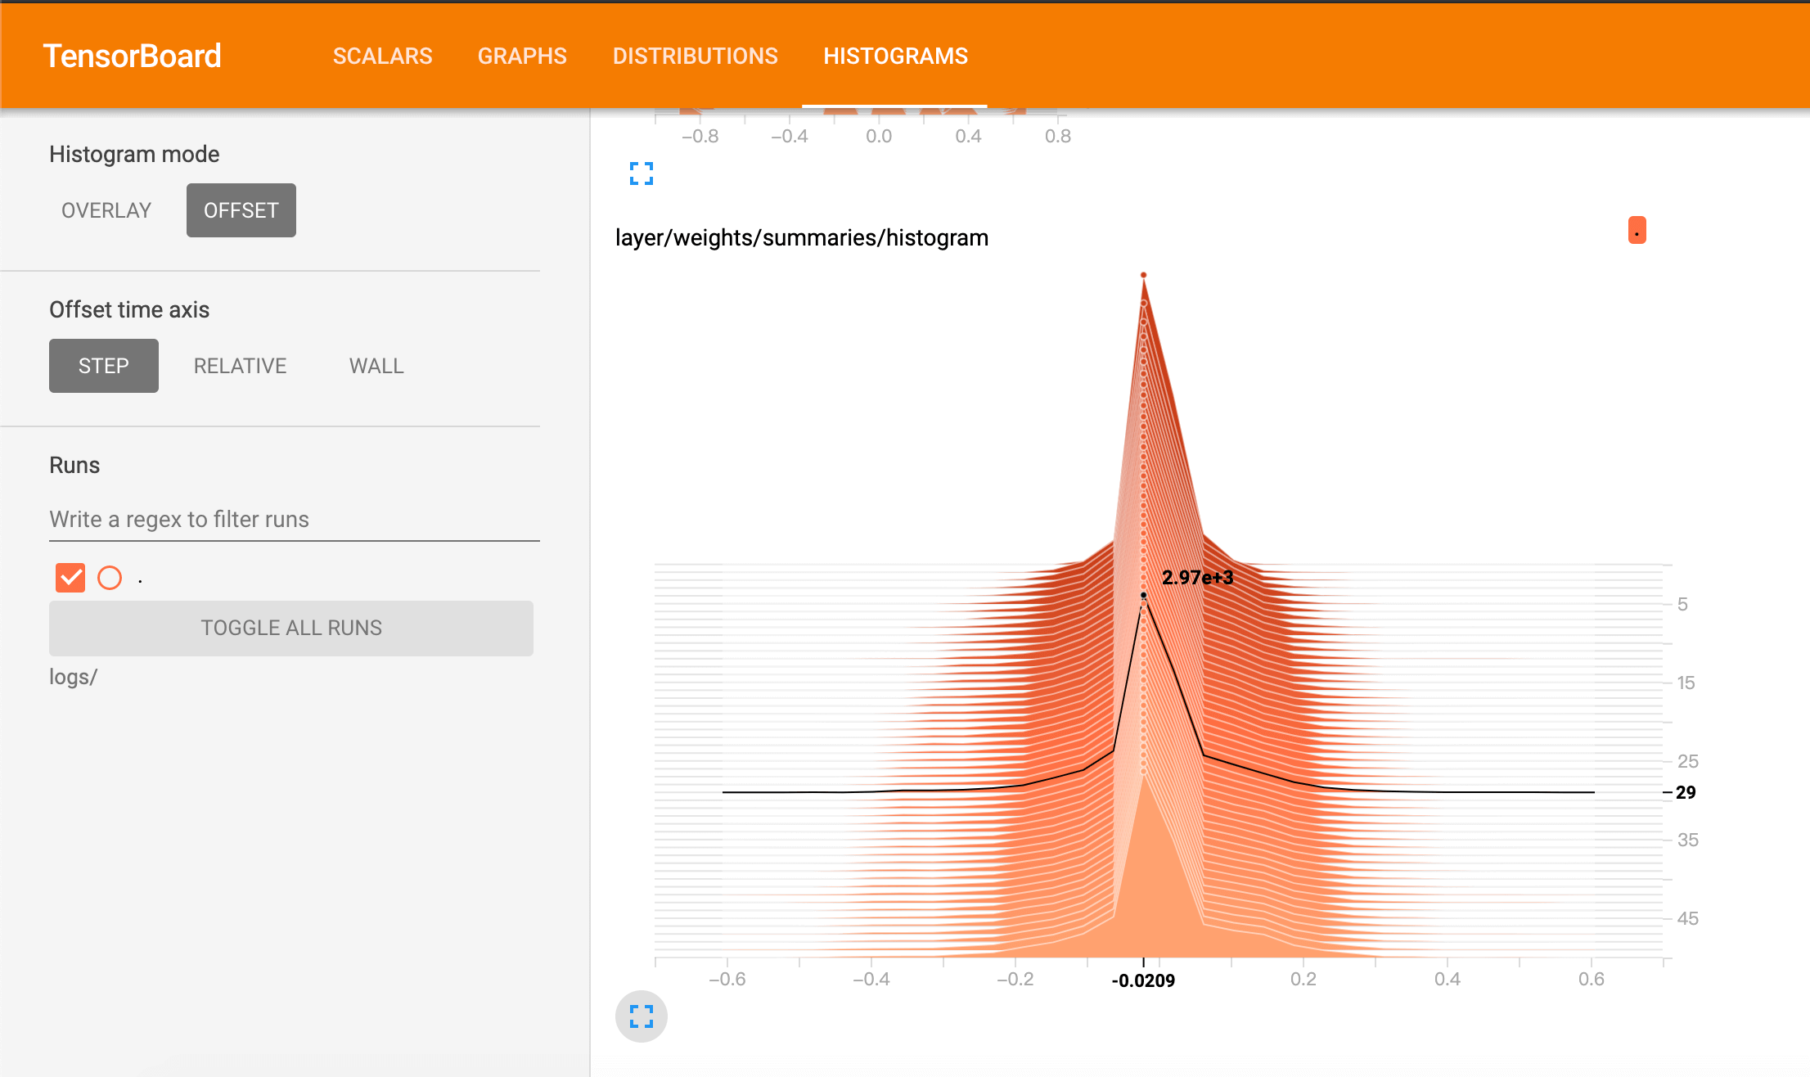The height and width of the screenshot is (1077, 1810).
Task: Uncheck the run checkbox in the Runs list
Action: [x=70, y=578]
